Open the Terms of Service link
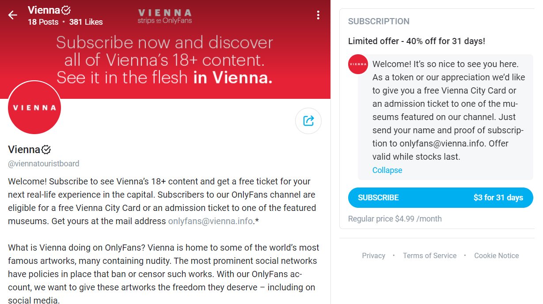Image resolution: width=543 pixels, height=304 pixels. 429,255
